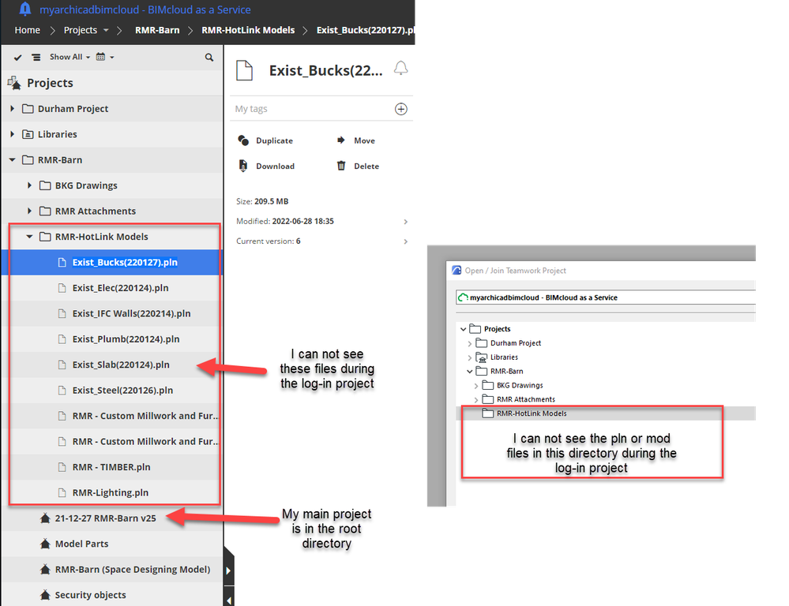The width and height of the screenshot is (789, 606).
Task: Collapse the RMR-HotLink Models folder
Action: coord(29,236)
